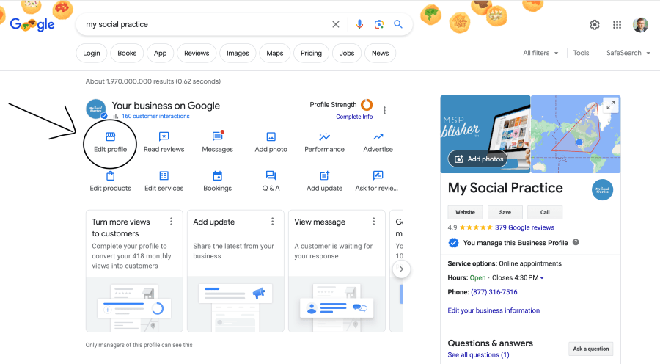Search by image with camera lens icon
The height and width of the screenshot is (364, 660).
(x=379, y=24)
